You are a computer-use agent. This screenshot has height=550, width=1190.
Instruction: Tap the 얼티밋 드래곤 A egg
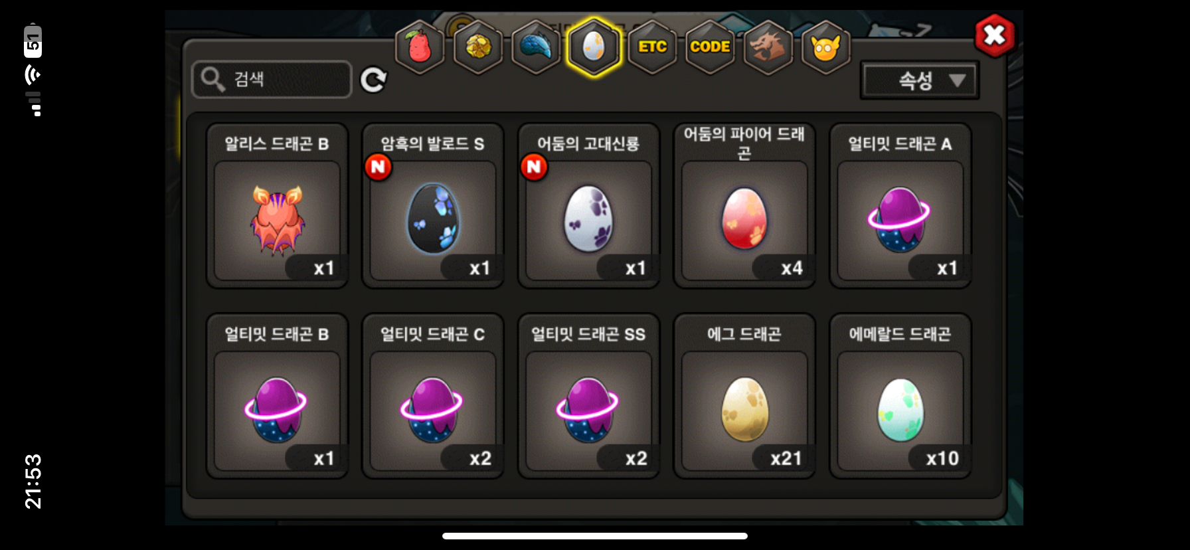point(900,206)
